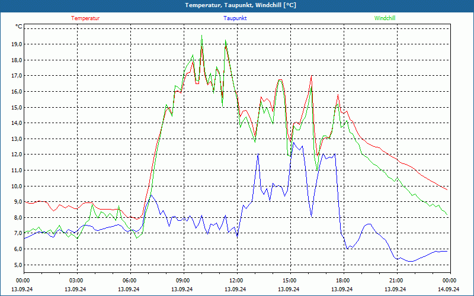This screenshot has height=296, width=474.
Task: Click the 18:00 time axis label
Action: tap(344, 281)
